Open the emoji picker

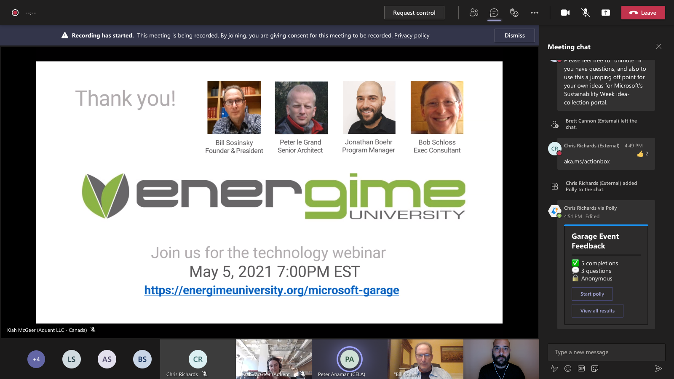coord(568,368)
